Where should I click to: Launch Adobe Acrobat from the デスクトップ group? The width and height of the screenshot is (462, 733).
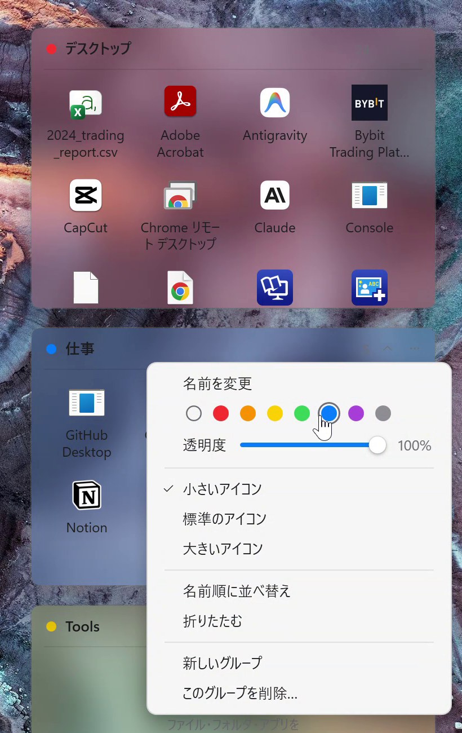click(x=180, y=101)
